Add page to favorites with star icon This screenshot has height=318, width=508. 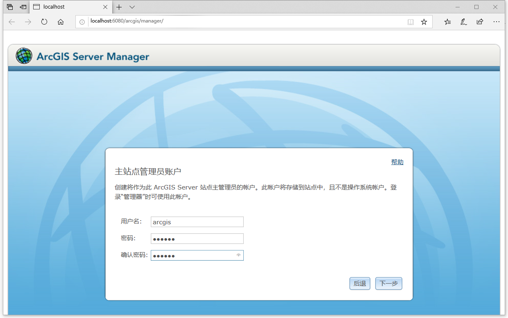(x=424, y=22)
